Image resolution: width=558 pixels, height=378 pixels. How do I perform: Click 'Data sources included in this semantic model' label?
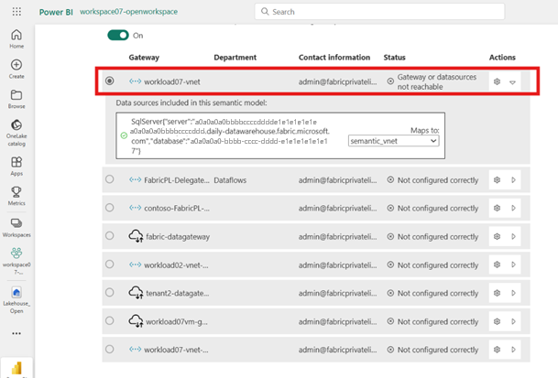tap(191, 103)
